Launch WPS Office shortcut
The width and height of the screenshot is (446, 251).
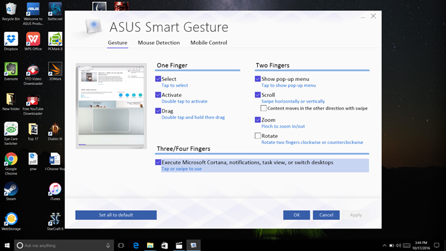(33, 41)
